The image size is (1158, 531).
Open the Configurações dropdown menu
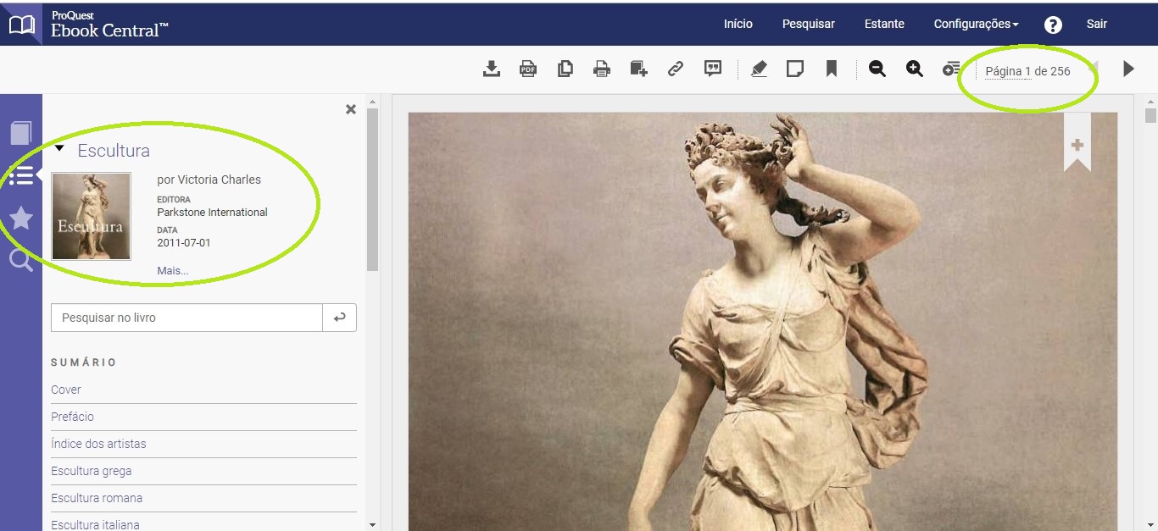(976, 24)
